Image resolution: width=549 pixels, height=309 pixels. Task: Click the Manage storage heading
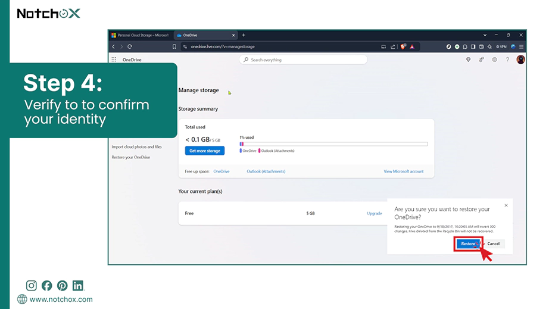[198, 90]
